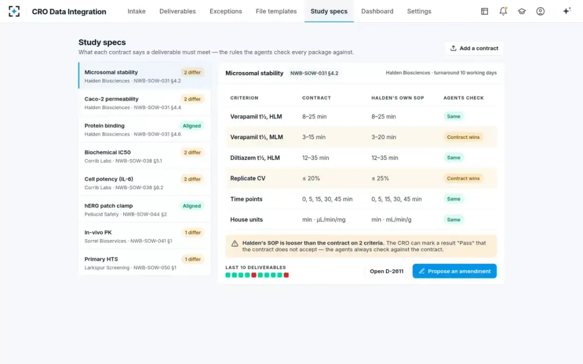Switch to the File templates tab
Screen dimensions: 583x364
pyautogui.click(x=276, y=11)
